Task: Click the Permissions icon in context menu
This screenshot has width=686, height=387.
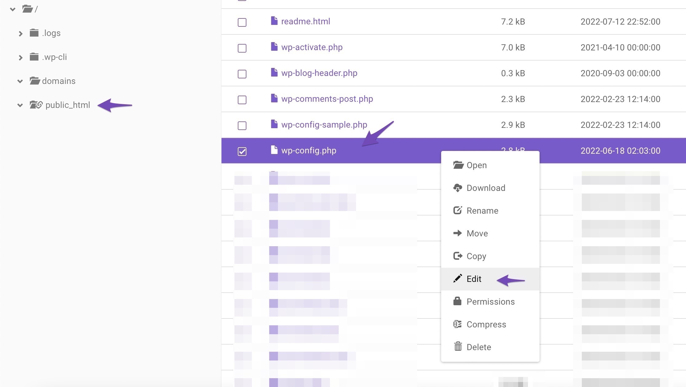Action: 457,301
